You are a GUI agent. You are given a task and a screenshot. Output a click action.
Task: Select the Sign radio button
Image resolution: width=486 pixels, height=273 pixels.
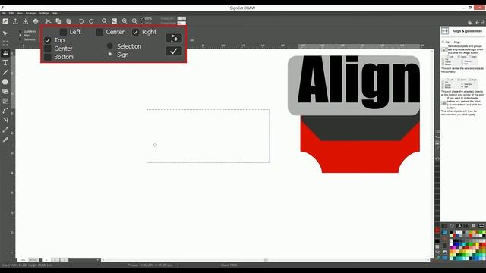[109, 54]
